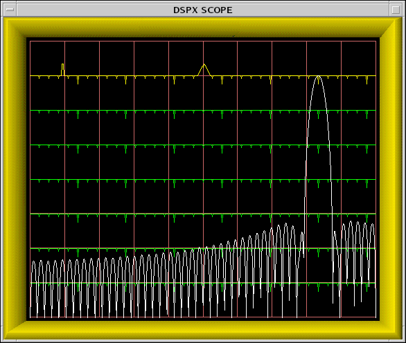Open the window menu button in the title bar
Viewport: 406px width, 343px height.
click(10, 10)
